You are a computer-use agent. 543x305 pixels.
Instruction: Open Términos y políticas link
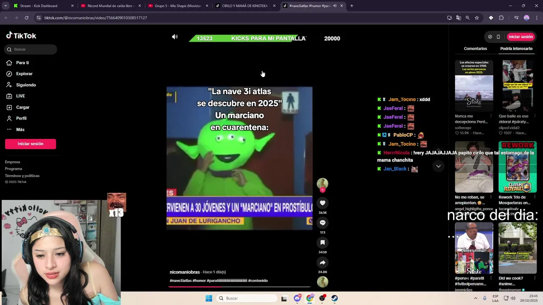(22, 176)
